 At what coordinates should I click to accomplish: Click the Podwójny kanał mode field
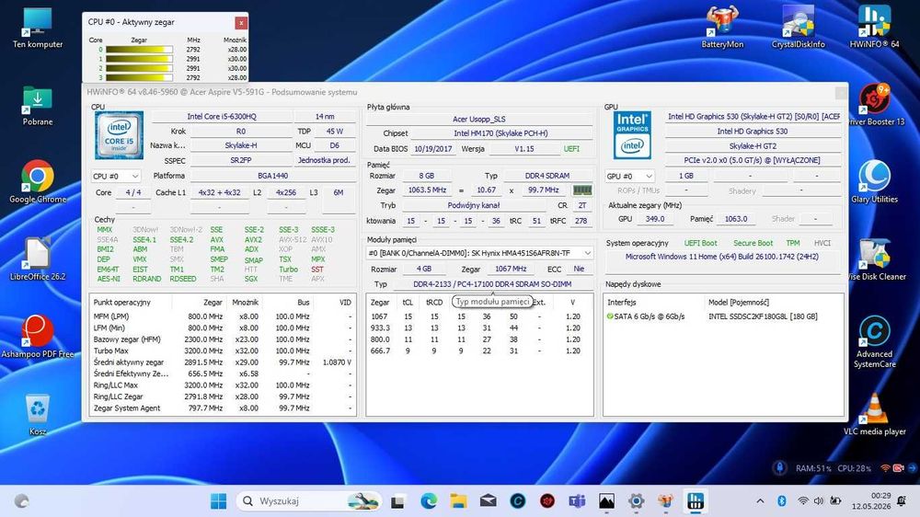[x=474, y=205]
